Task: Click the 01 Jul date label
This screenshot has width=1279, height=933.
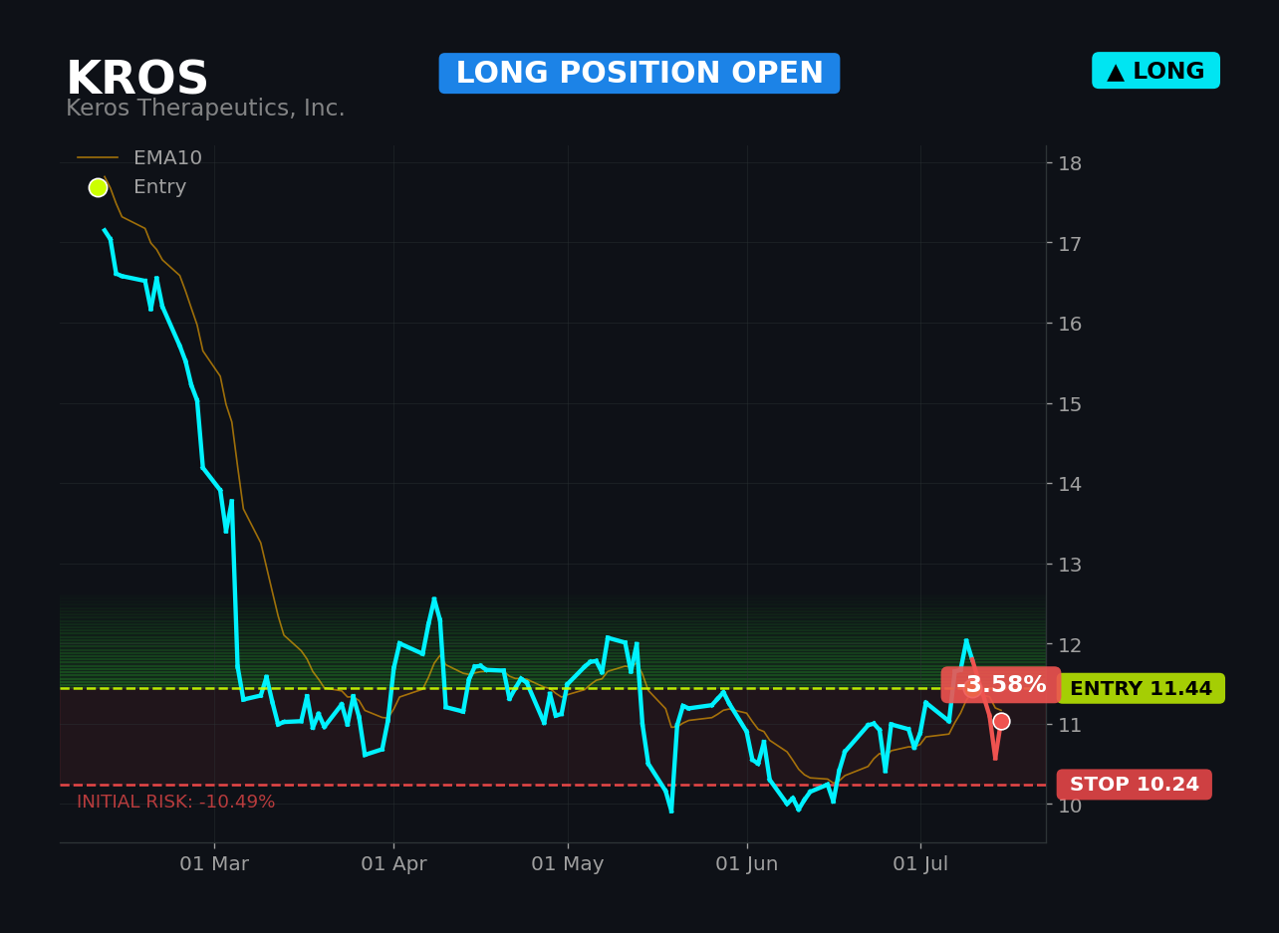Action: point(920,864)
